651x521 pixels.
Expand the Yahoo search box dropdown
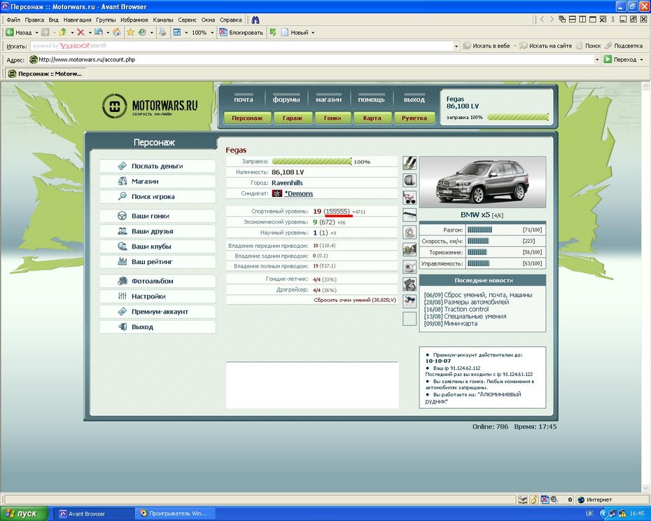(456, 46)
